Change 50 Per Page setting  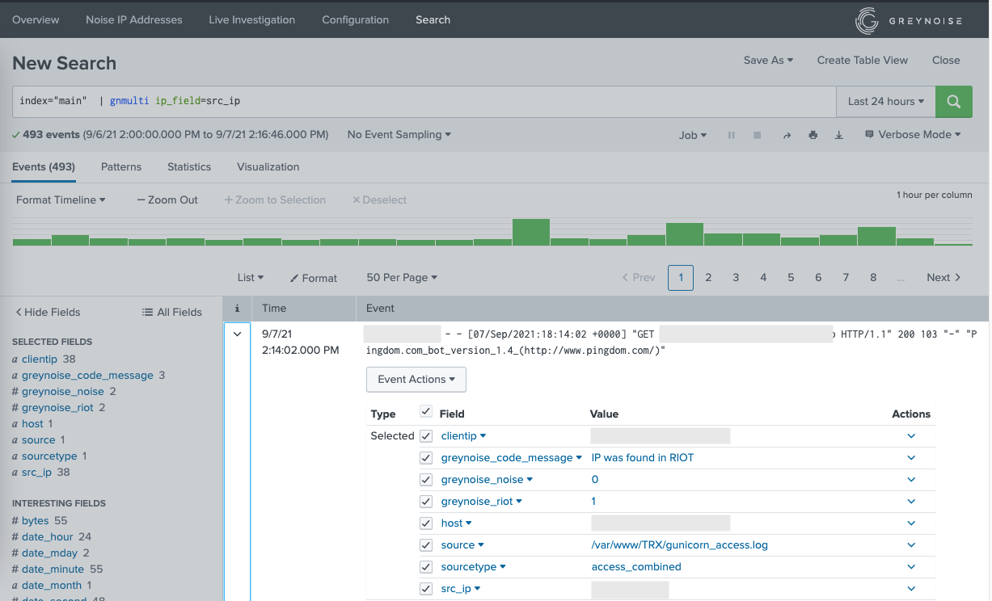point(402,277)
